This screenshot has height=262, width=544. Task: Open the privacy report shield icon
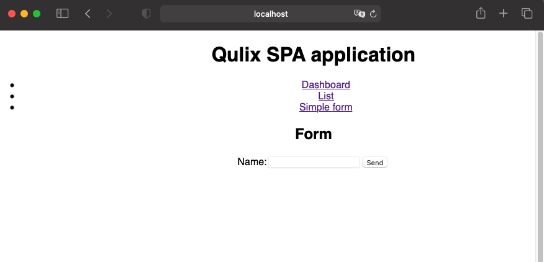point(147,14)
